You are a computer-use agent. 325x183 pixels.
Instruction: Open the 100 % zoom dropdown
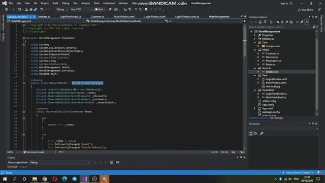[x=12, y=152]
